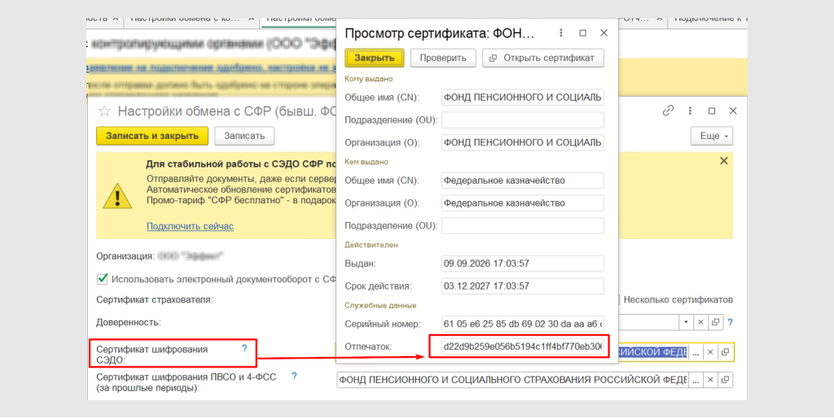834x418 pixels.
Task: Click the Серийный номер field
Action: point(522,324)
